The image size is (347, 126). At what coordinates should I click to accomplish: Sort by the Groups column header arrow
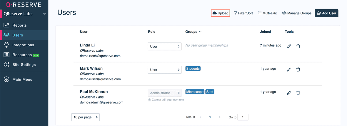pyautogui.click(x=200, y=32)
